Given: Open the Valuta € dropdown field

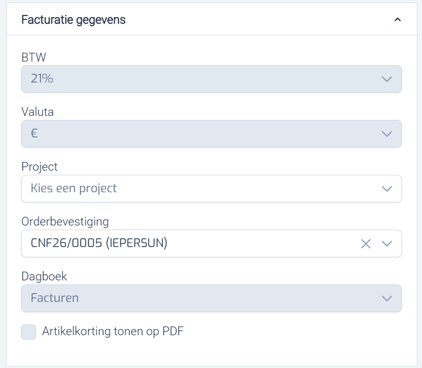Looking at the screenshot, I should [195, 134].
